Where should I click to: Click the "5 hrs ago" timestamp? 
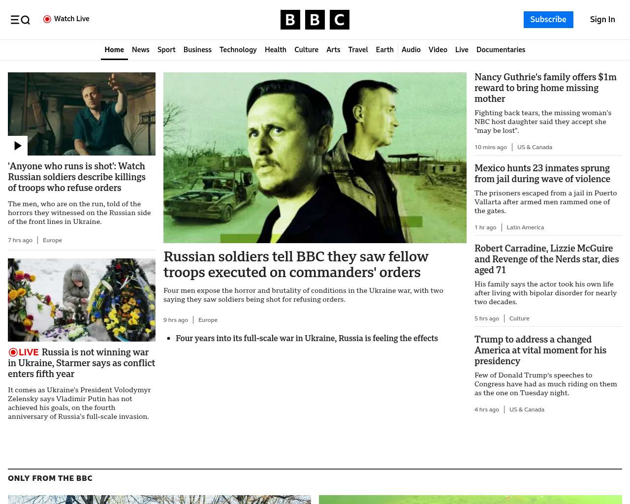(x=487, y=318)
